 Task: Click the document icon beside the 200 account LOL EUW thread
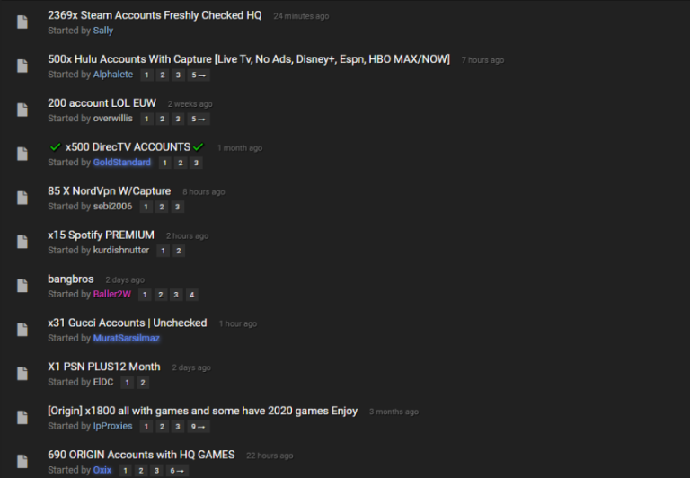pyautogui.click(x=22, y=110)
